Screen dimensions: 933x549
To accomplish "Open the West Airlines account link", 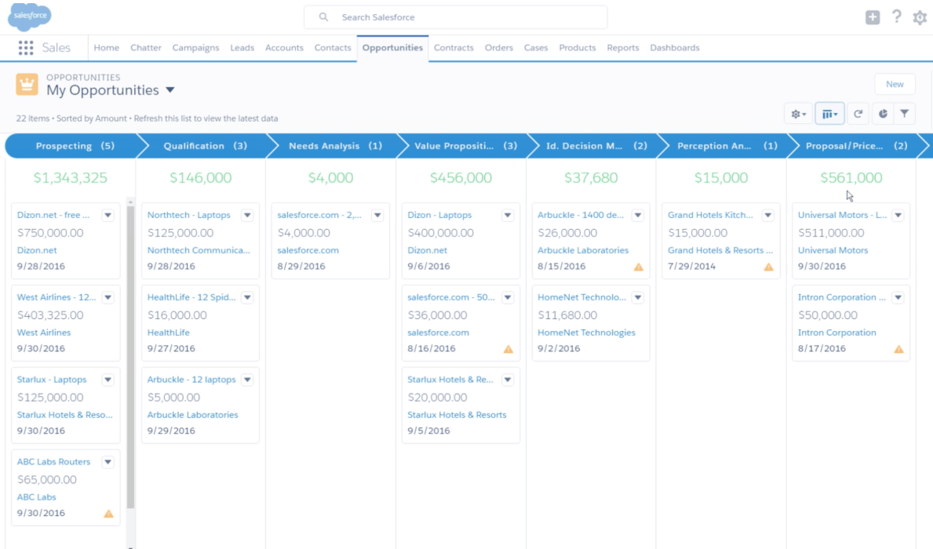I will tap(44, 333).
